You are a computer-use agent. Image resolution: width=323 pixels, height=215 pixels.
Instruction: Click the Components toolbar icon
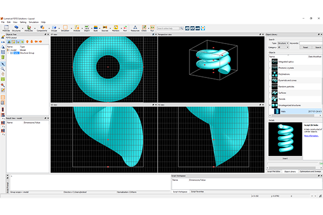click(x=42, y=27)
